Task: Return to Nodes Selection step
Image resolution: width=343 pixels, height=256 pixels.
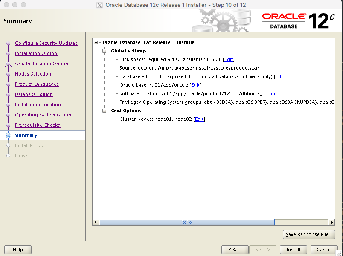Action: click(x=33, y=74)
